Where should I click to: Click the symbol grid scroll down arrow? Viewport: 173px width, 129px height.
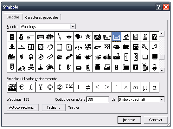(x=162, y=70)
